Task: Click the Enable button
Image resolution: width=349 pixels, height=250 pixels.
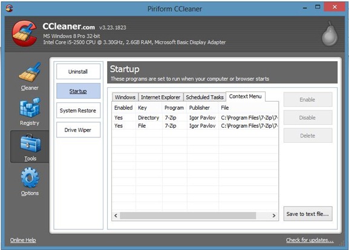Action: (x=308, y=99)
